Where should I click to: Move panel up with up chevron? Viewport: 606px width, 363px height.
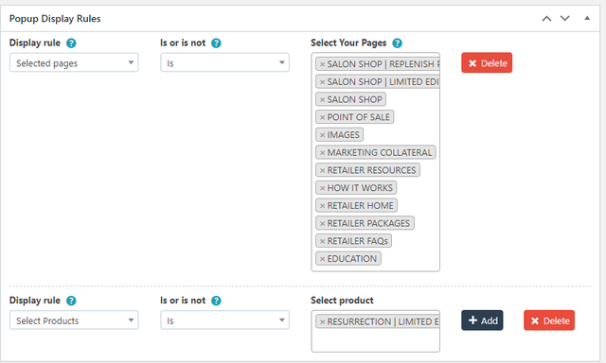(x=546, y=19)
